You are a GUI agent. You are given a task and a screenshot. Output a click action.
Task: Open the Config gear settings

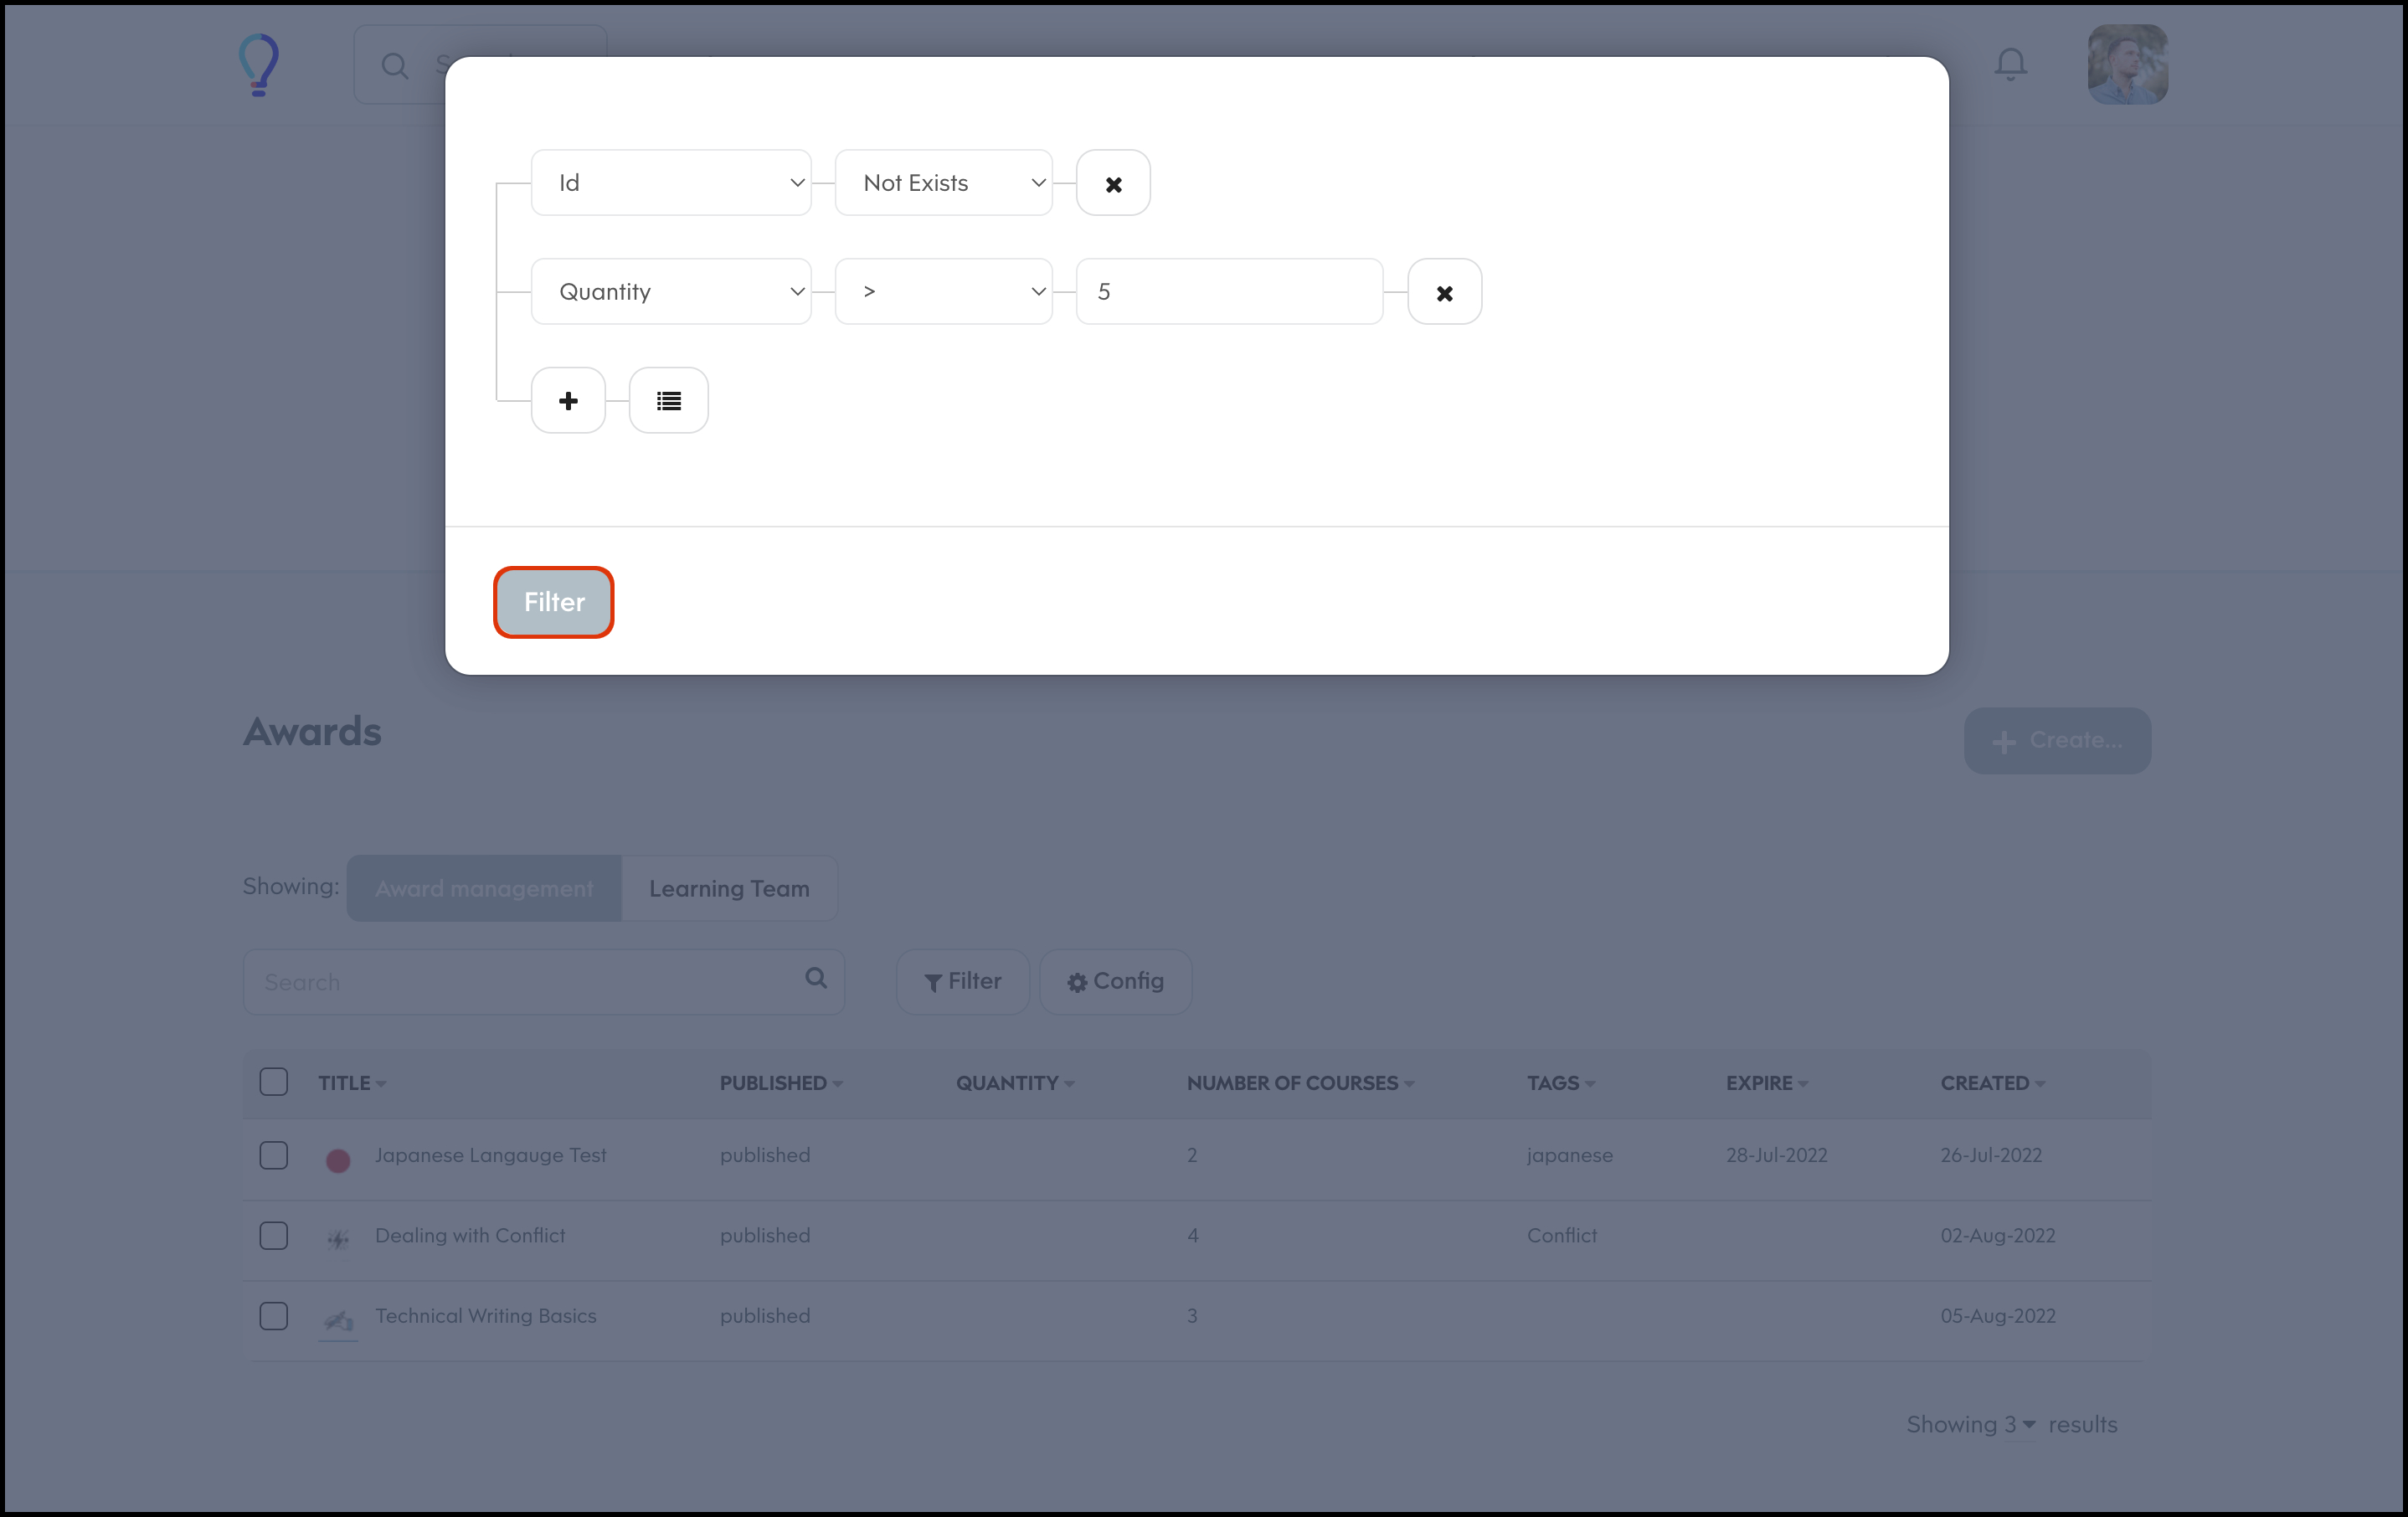(1115, 981)
